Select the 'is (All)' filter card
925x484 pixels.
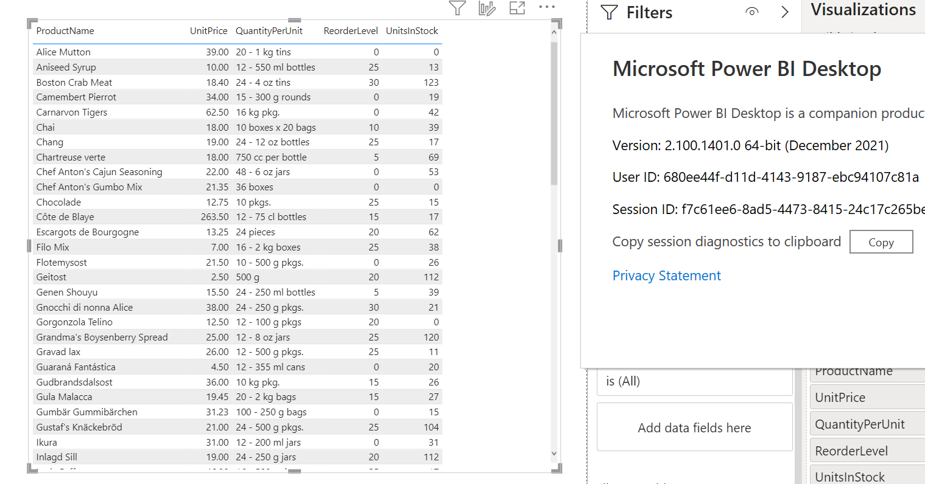click(694, 382)
